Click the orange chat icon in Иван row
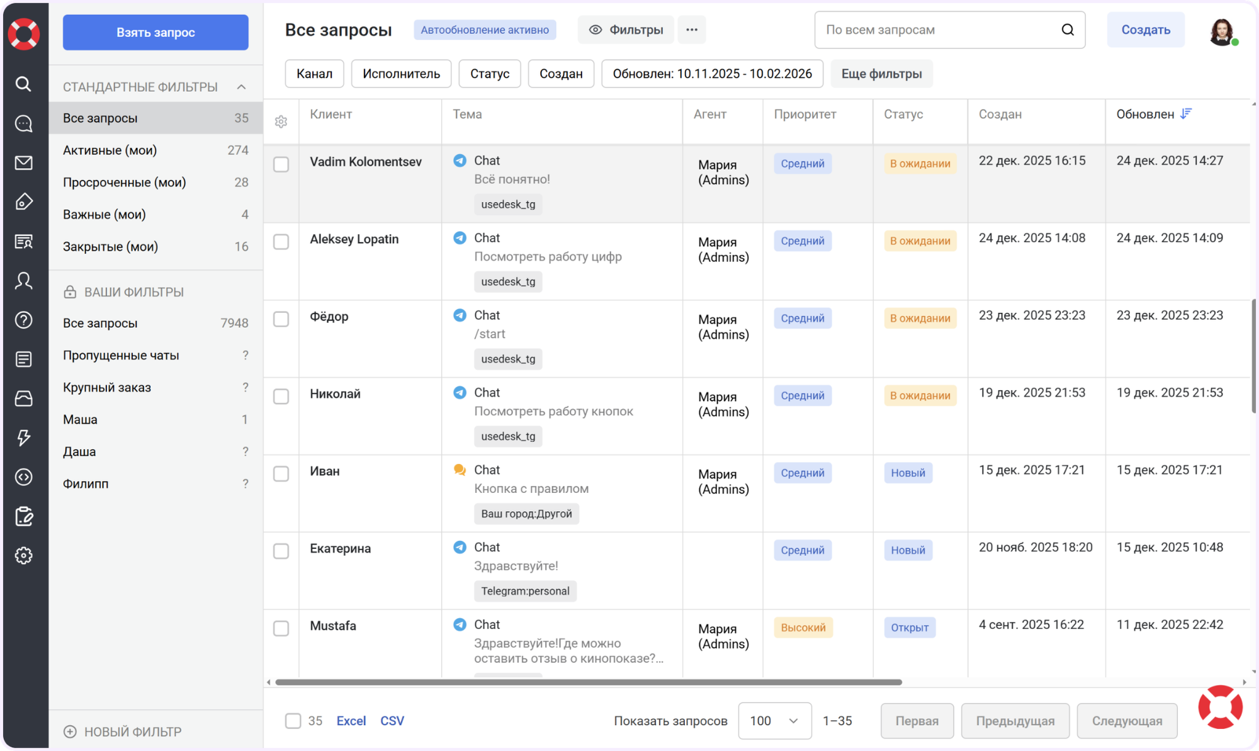 [460, 470]
